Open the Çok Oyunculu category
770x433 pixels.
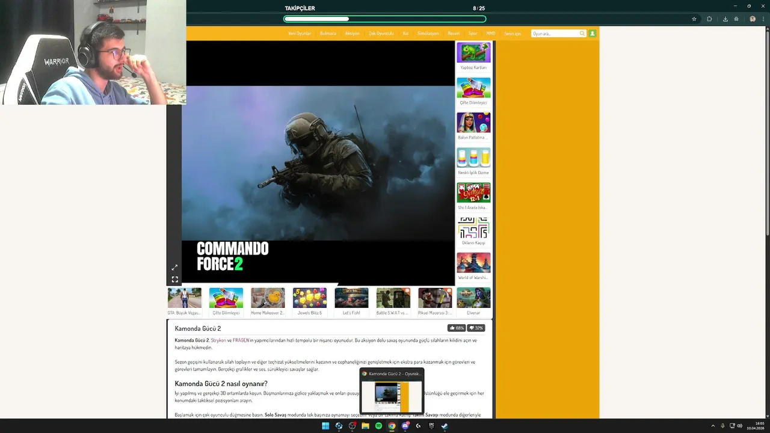click(x=381, y=34)
